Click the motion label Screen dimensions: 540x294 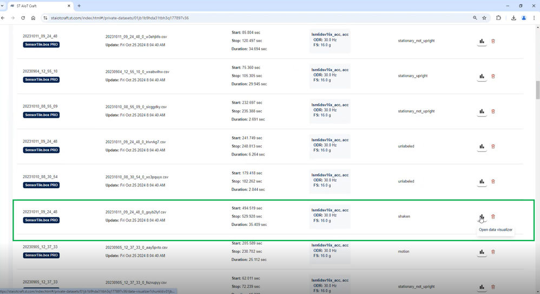[404, 252]
